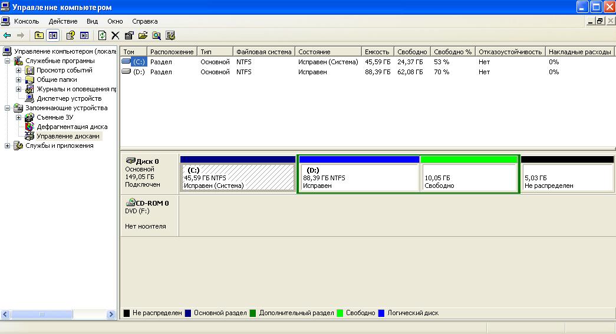Open the Действие menu

63,21
